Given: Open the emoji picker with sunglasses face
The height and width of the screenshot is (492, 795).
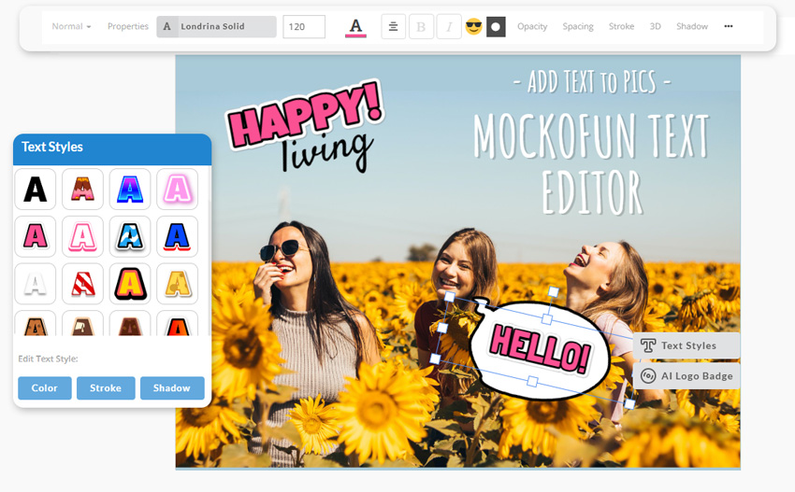Looking at the screenshot, I should point(473,26).
